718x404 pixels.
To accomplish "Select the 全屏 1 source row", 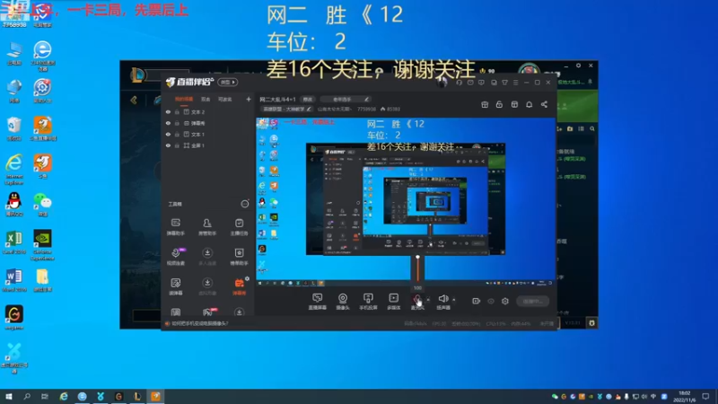I will (x=208, y=145).
